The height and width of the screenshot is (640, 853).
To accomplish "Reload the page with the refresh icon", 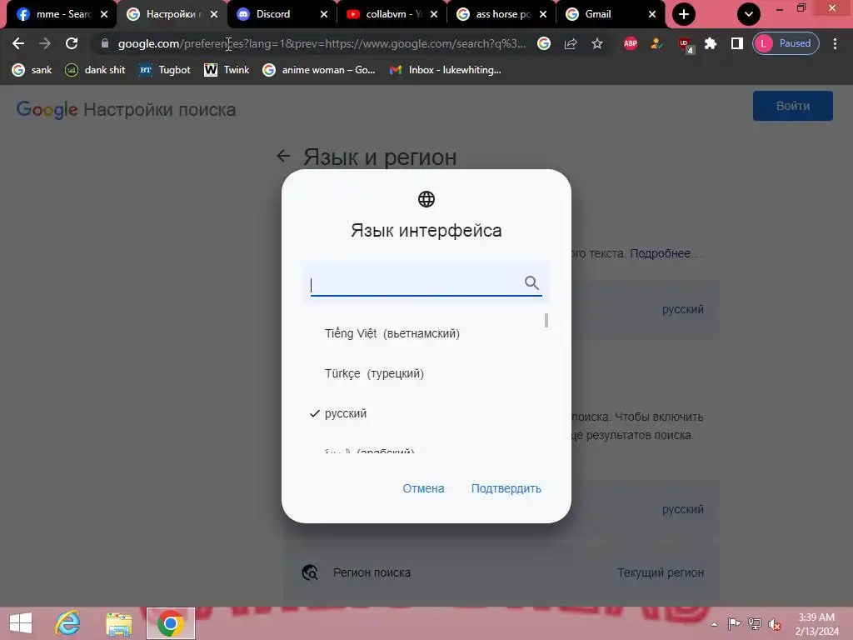I will click(72, 43).
